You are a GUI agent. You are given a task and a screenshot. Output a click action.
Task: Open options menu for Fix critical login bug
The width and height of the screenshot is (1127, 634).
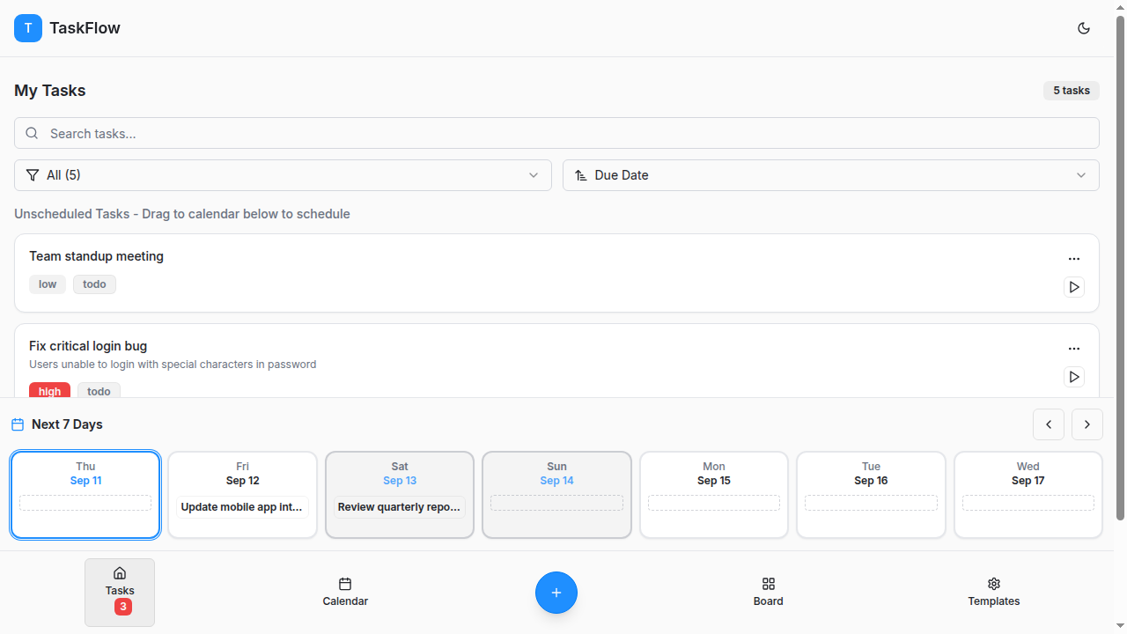[1073, 349]
